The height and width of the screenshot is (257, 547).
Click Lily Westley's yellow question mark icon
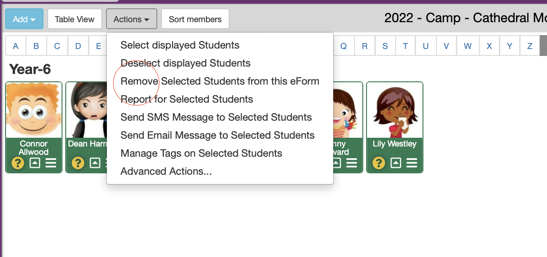379,163
